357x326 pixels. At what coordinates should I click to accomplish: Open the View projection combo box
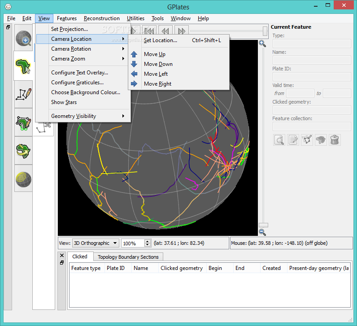[96, 243]
